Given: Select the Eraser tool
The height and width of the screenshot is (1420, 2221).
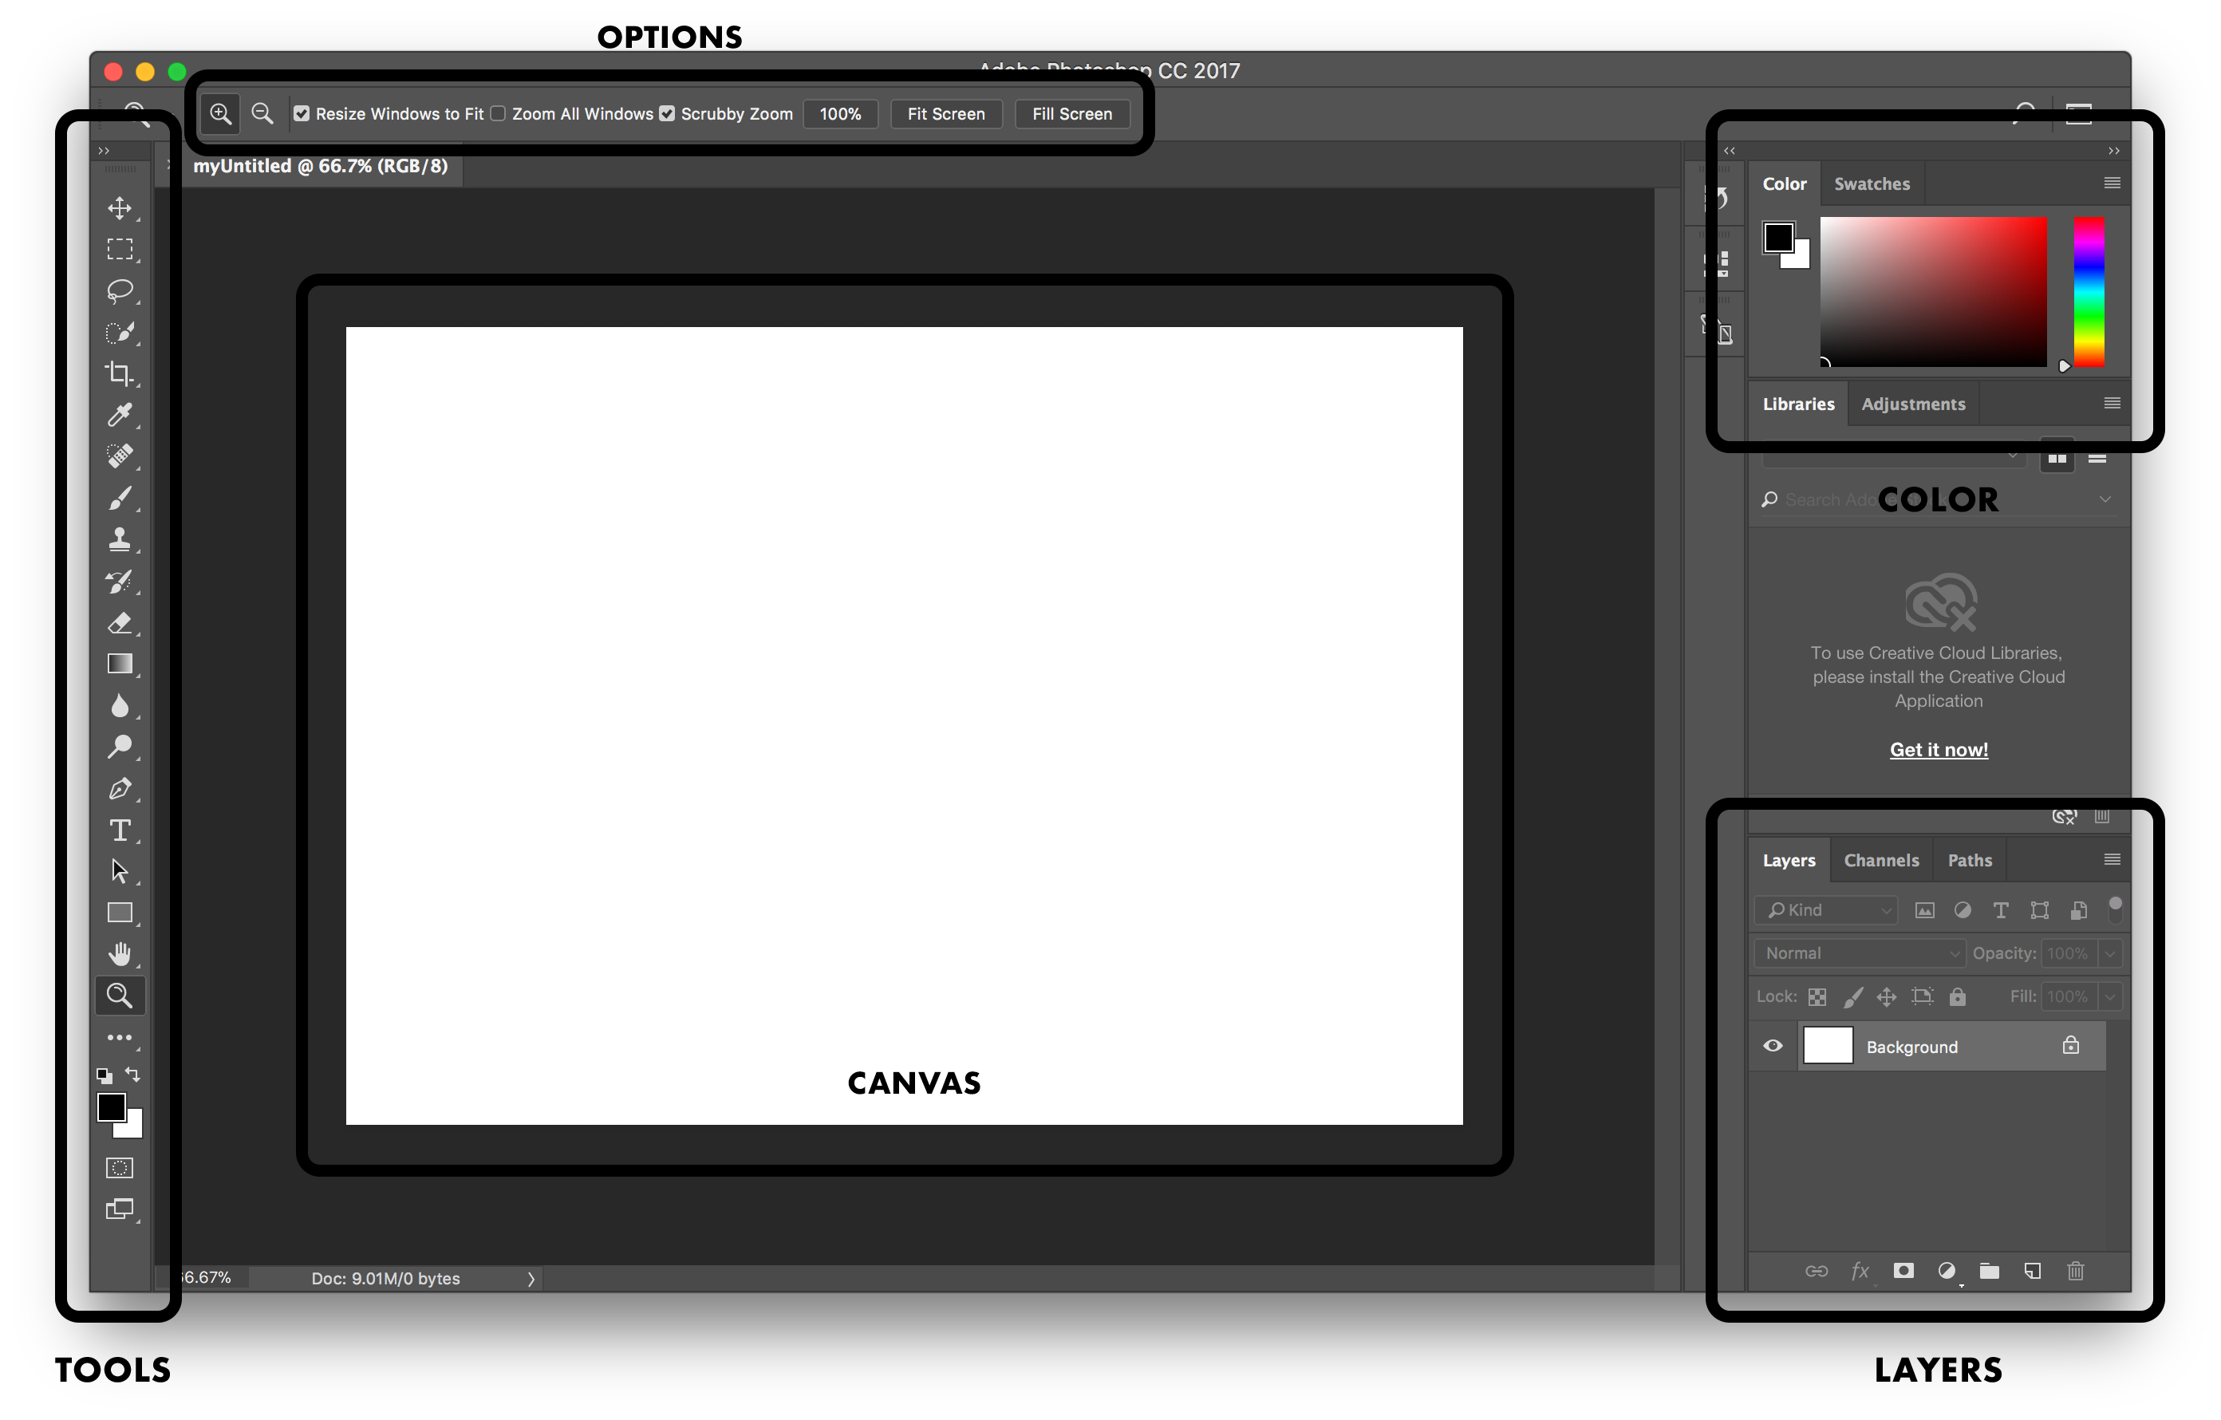Looking at the screenshot, I should click(x=120, y=623).
